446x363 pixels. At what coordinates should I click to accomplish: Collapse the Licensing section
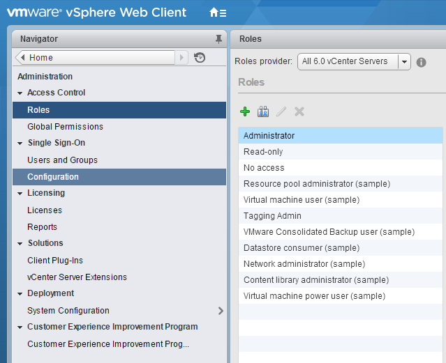point(20,193)
